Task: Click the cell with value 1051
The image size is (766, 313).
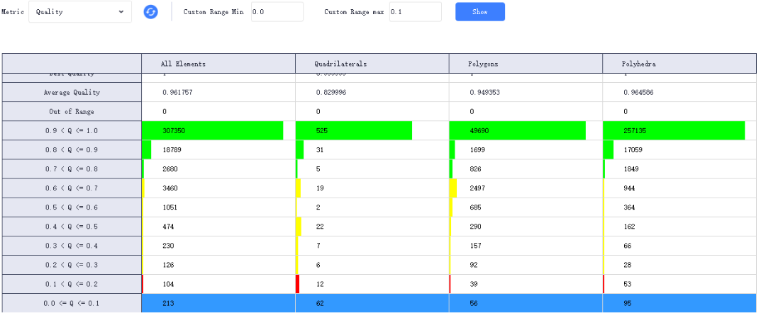Action: pyautogui.click(x=218, y=207)
